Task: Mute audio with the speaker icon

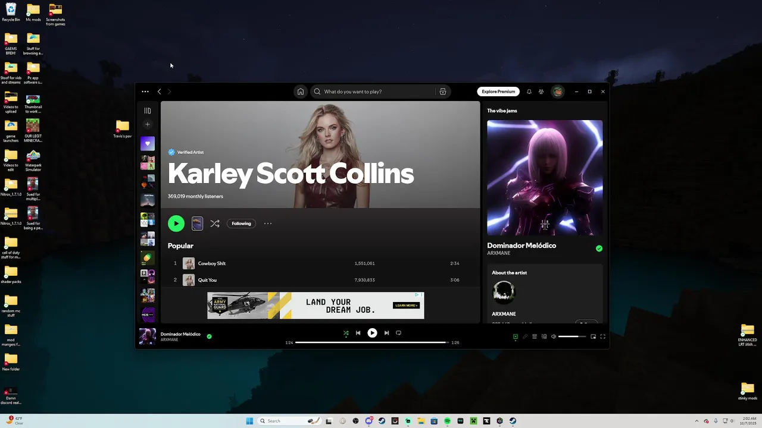Action: [x=554, y=336]
